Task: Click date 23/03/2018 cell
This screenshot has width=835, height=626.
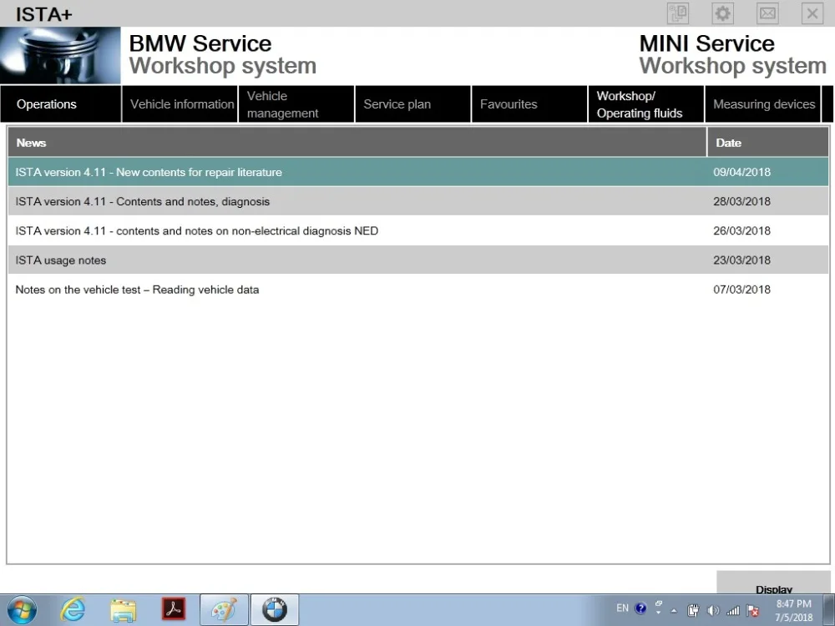Action: pos(741,260)
